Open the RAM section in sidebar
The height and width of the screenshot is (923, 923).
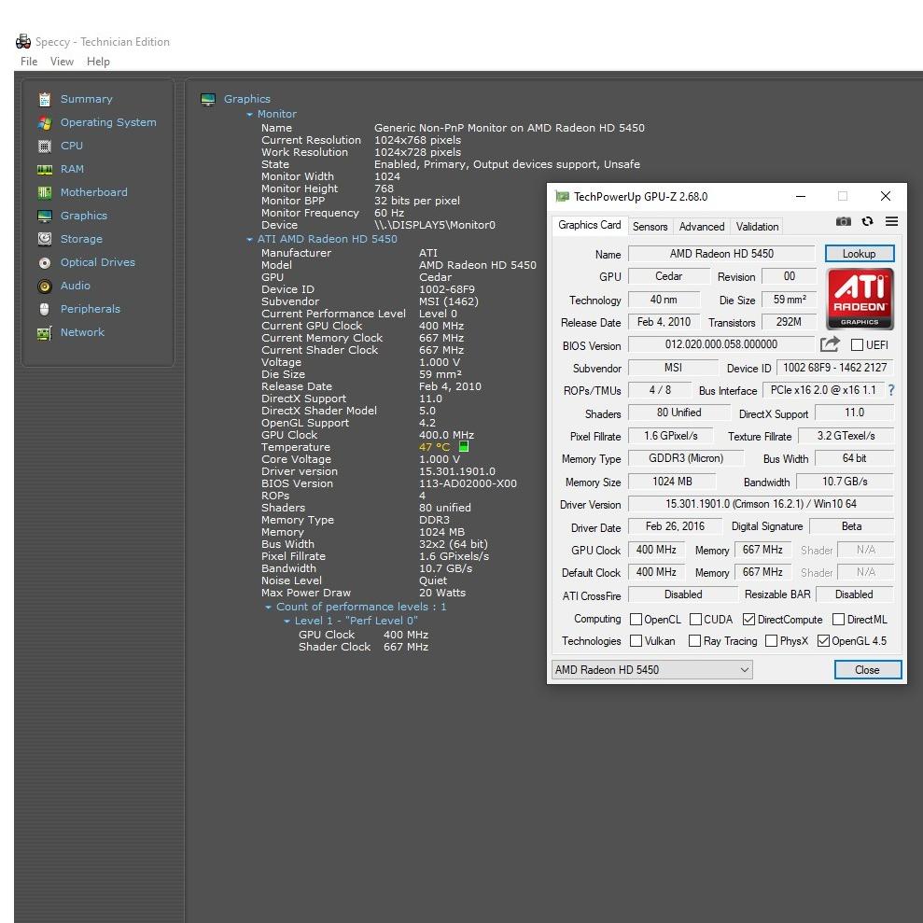tap(72, 169)
